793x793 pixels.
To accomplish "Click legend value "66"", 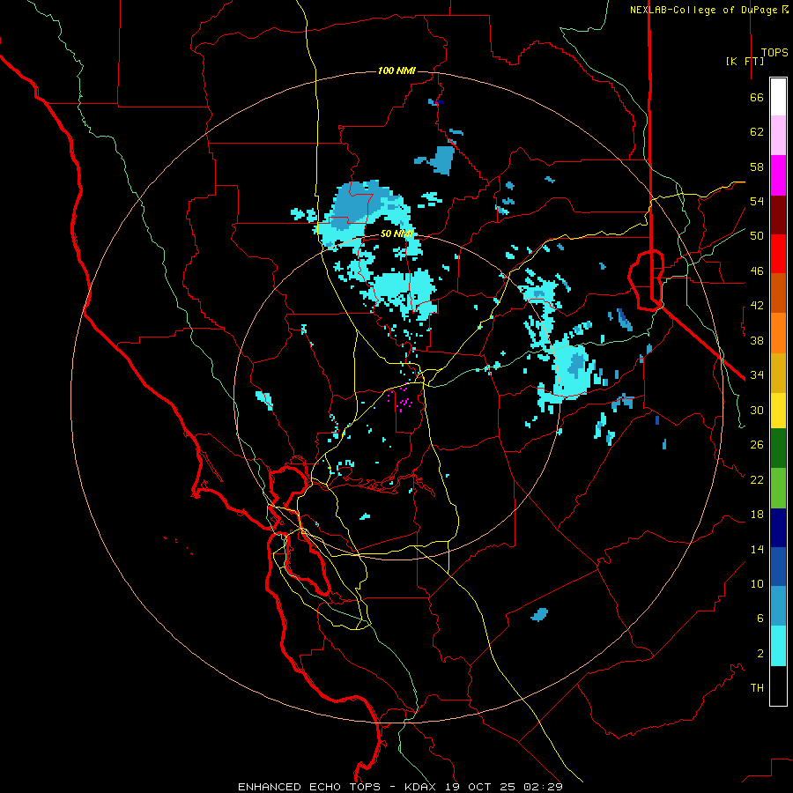I will pos(757,98).
